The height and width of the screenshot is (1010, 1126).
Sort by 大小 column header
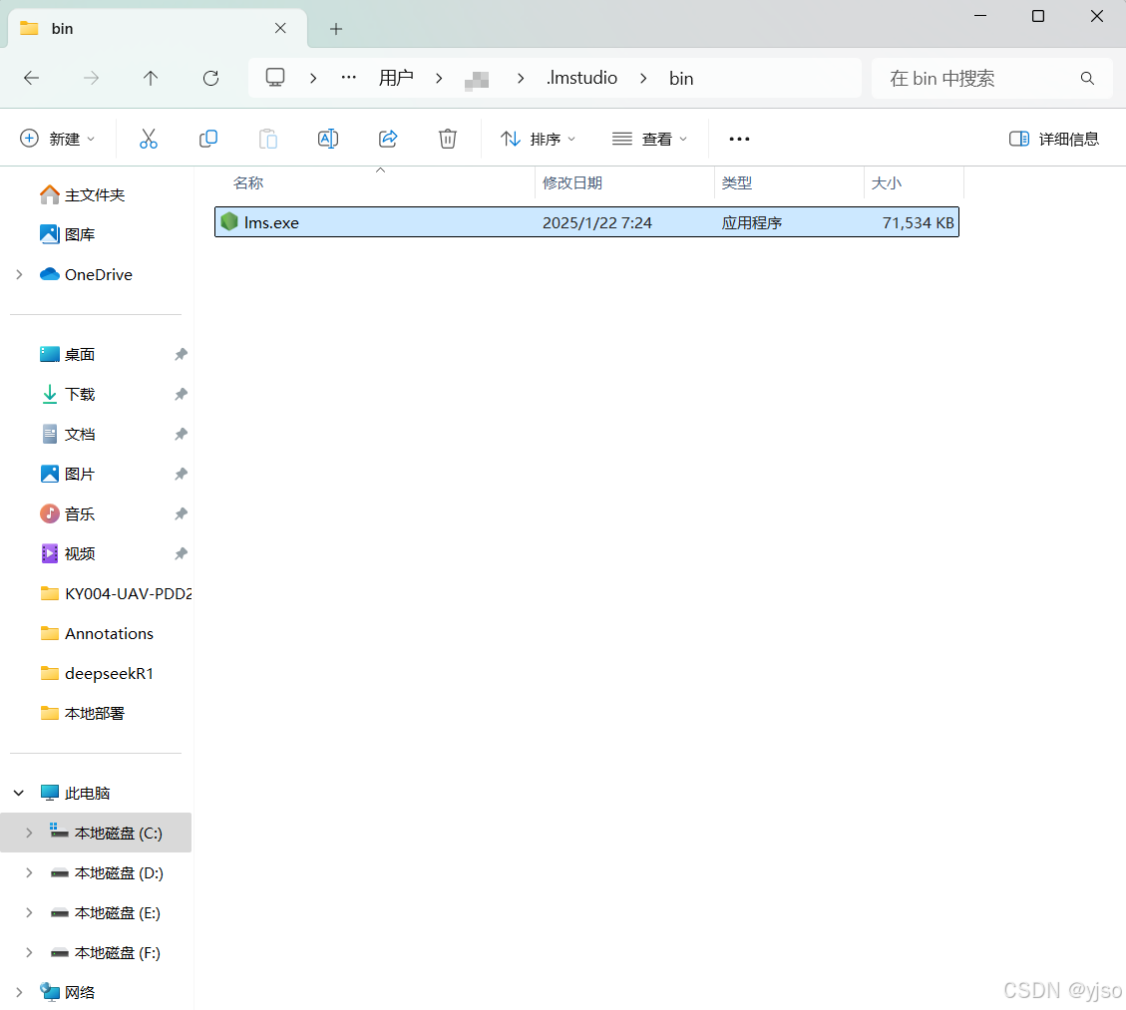(x=887, y=183)
